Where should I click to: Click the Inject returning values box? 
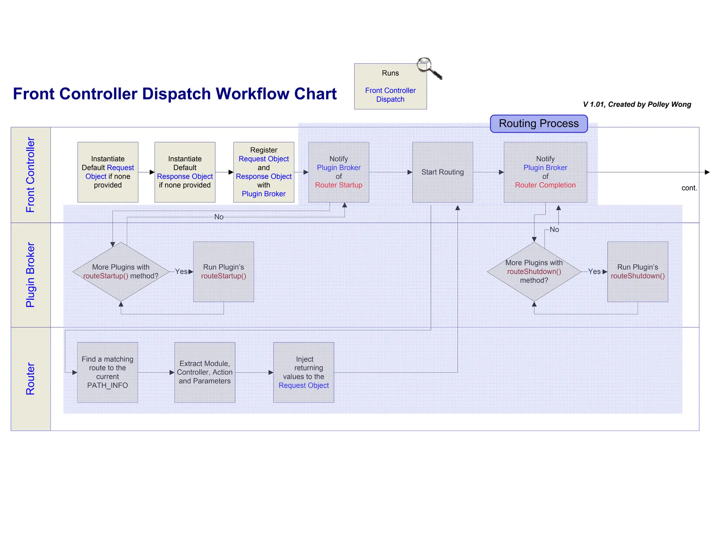[303, 372]
